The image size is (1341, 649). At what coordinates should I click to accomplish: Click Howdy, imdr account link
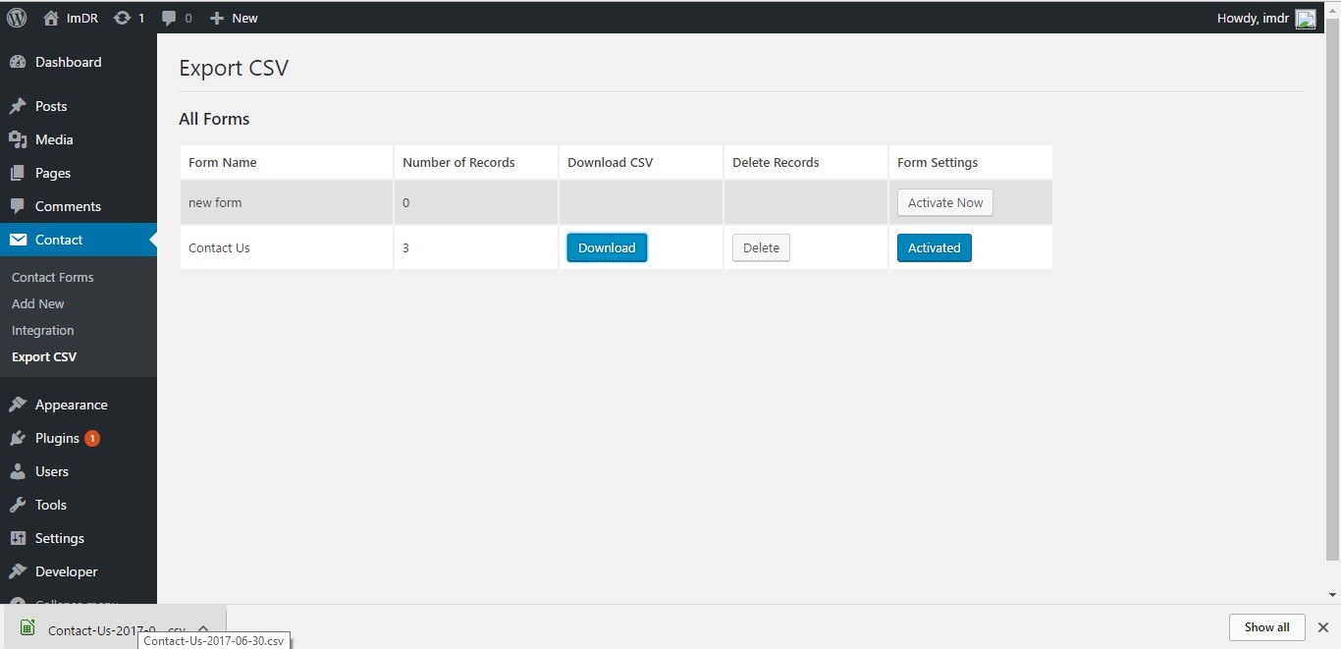1253,18
